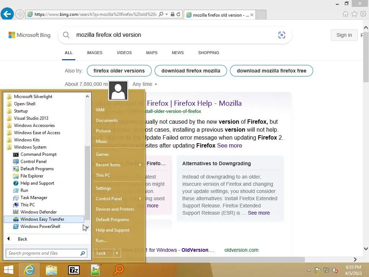Viewport: 369px width, 277px height.
Task: Switch to the NEWS tab on Bing
Action: click(x=178, y=53)
